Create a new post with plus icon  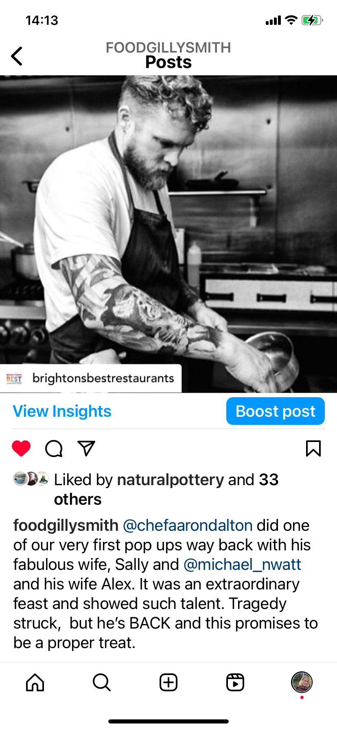click(168, 682)
